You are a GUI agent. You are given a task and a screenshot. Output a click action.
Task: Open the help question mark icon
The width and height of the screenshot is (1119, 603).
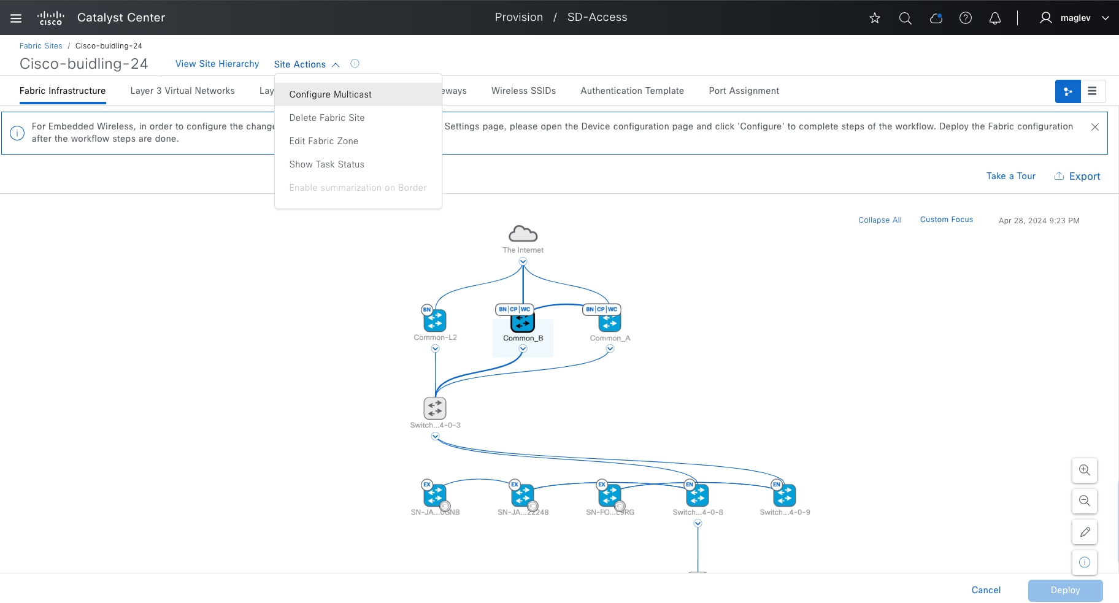point(966,18)
